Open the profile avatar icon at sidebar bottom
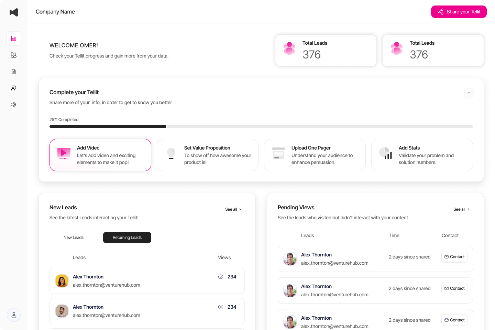The width and height of the screenshot is (495, 330). pos(14,315)
